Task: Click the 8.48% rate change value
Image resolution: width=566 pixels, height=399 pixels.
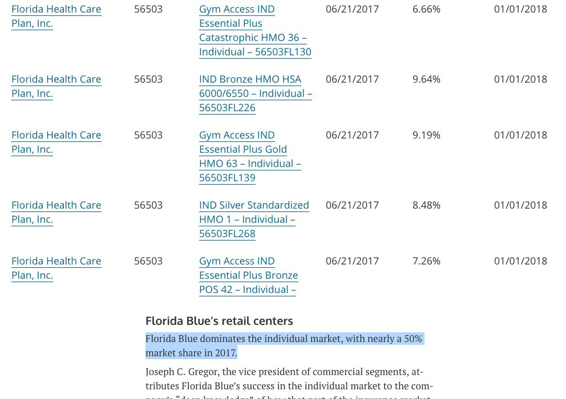Action: (x=426, y=205)
